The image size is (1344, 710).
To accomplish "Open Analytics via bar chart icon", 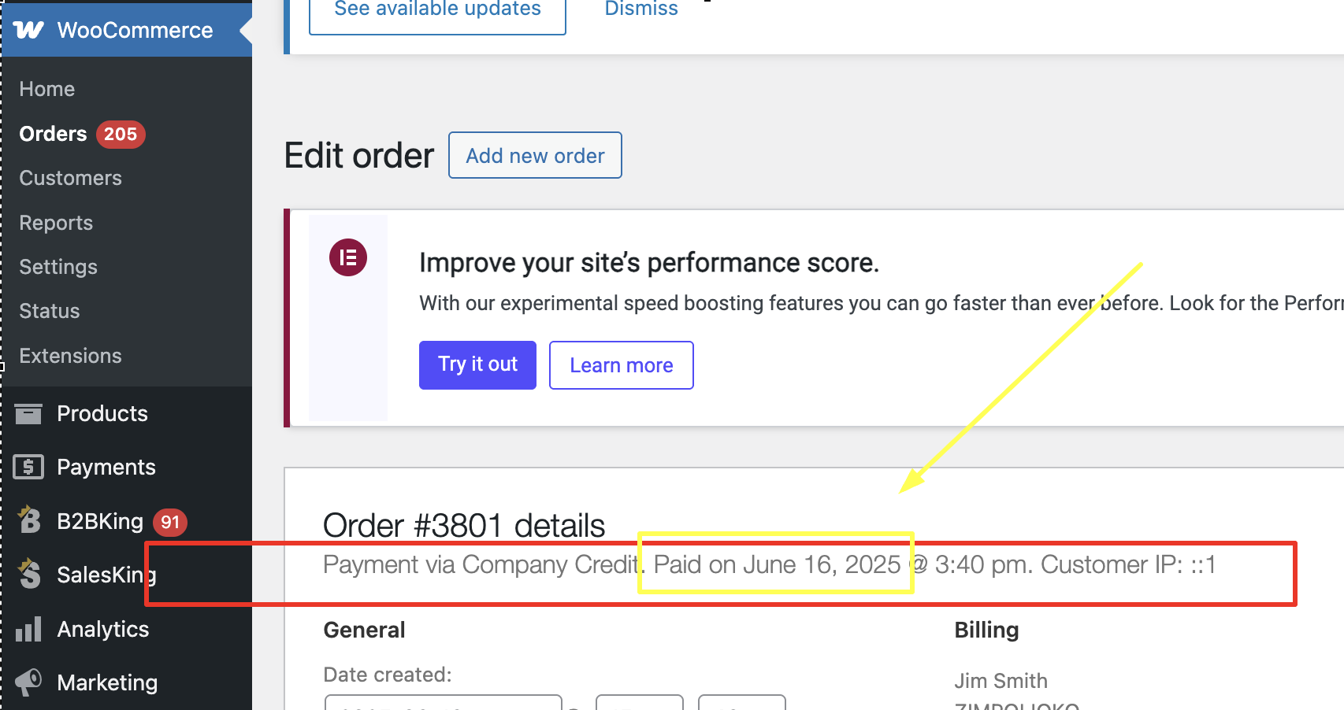I will 28,629.
